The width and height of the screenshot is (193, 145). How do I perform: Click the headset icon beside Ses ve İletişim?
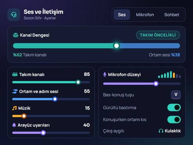point(14,15)
